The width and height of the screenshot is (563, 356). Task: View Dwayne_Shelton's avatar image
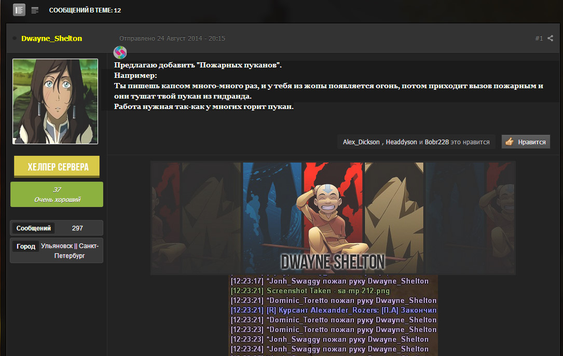[x=56, y=101]
